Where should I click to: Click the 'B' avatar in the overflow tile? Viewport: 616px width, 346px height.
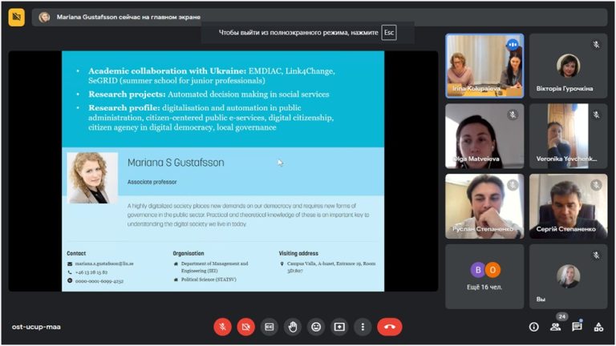[478, 270]
